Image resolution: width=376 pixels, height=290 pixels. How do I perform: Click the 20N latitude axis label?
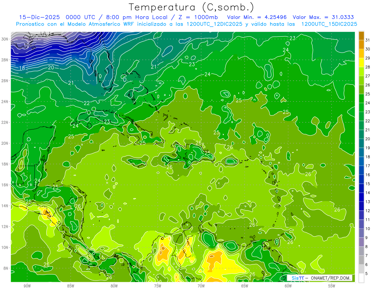[x=5, y=143]
